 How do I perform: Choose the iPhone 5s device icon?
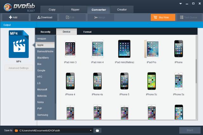point(179,81)
